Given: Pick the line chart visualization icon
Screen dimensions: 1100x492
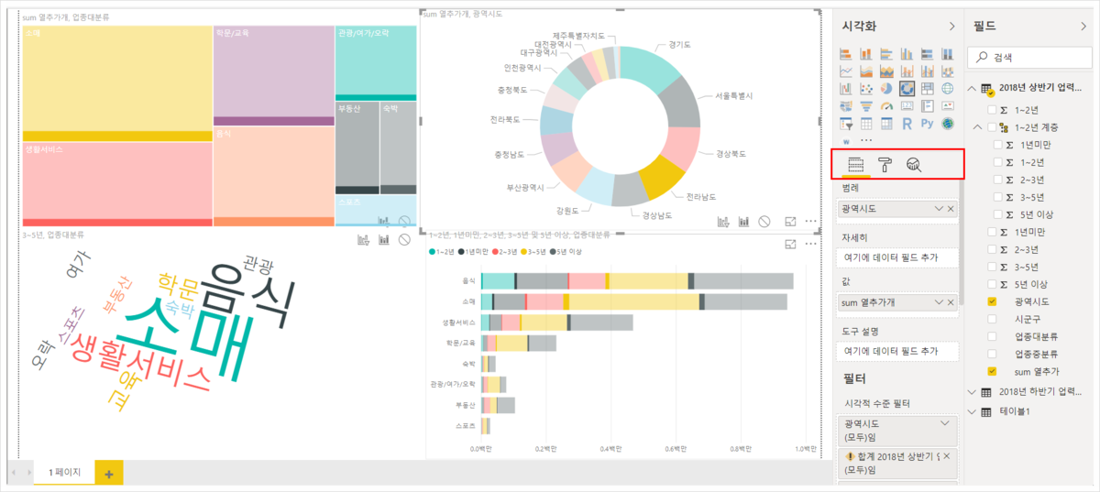Looking at the screenshot, I should pyautogui.click(x=846, y=71).
